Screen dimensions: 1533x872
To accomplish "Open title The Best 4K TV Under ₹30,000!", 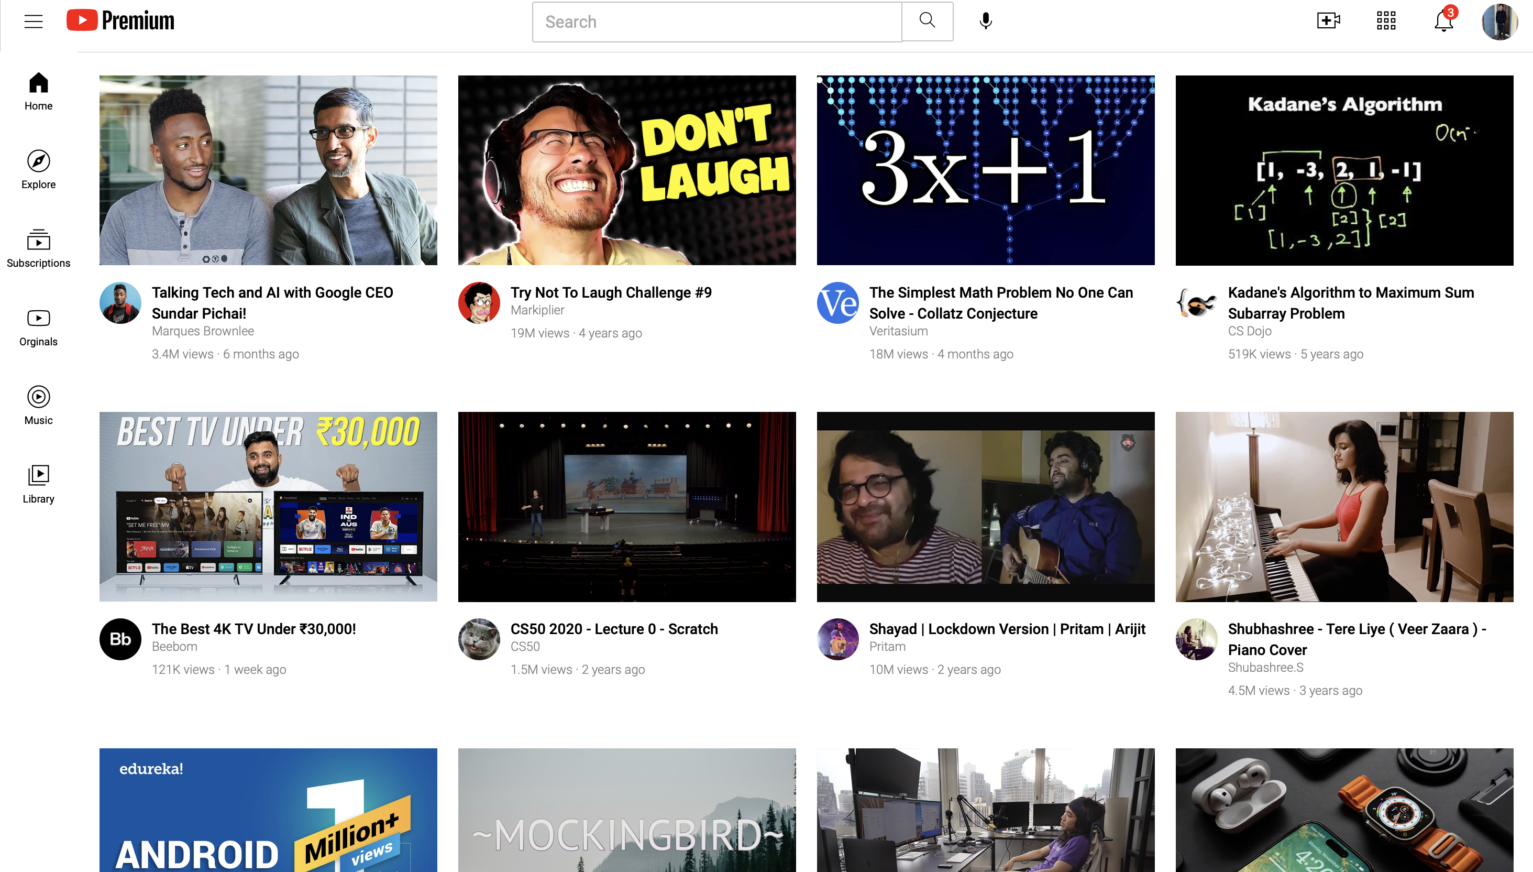I will pos(253,629).
